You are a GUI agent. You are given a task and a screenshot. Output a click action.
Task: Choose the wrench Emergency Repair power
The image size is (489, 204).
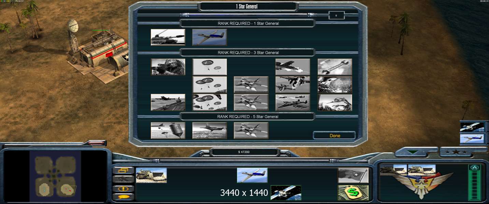click(x=335, y=67)
